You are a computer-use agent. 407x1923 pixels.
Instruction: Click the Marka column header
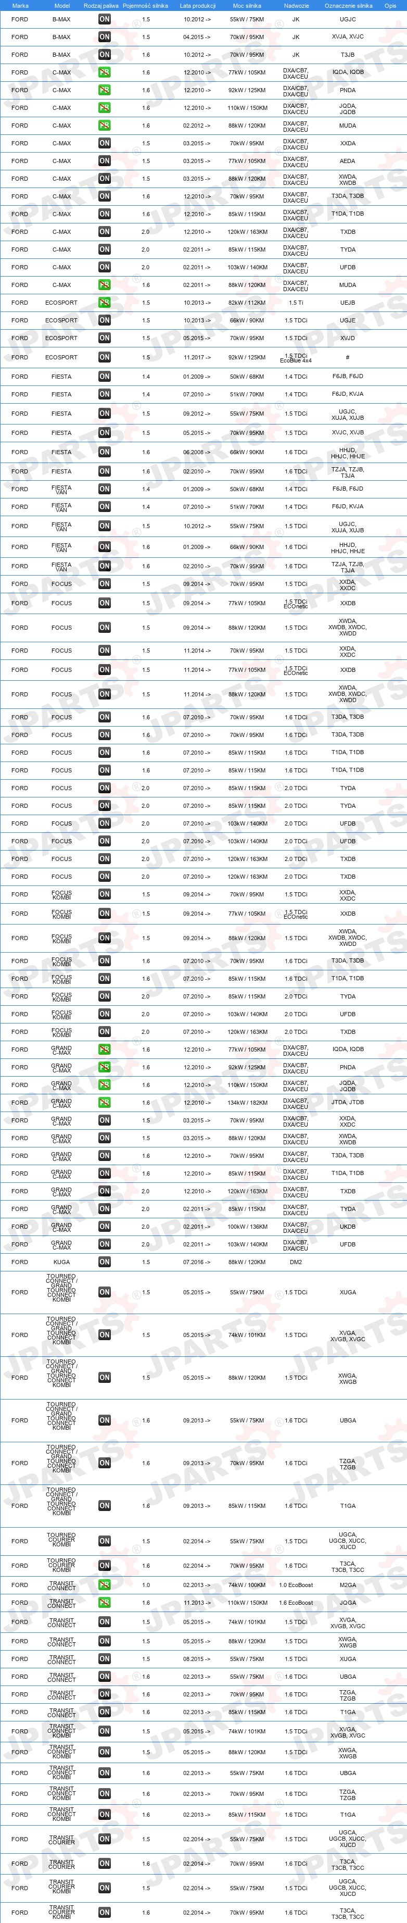tap(20, 5)
